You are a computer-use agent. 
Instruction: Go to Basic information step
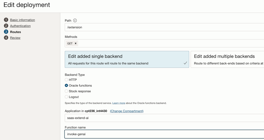tap(23, 20)
